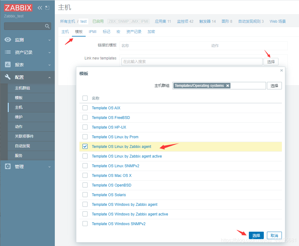Viewport: 299px width, 246px height.
Task: Uncheck Template OS Linux by Zabbix agent
Action: (85, 146)
